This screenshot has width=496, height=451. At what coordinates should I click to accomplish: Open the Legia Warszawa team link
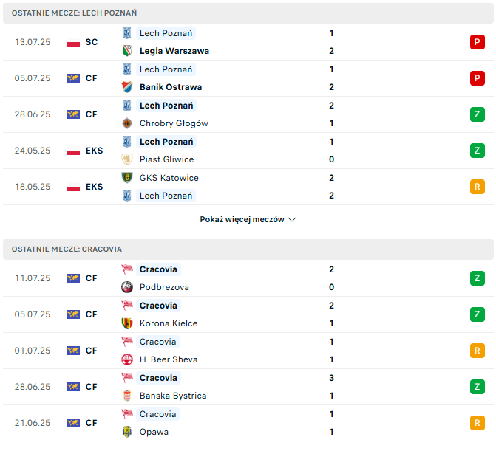click(174, 51)
